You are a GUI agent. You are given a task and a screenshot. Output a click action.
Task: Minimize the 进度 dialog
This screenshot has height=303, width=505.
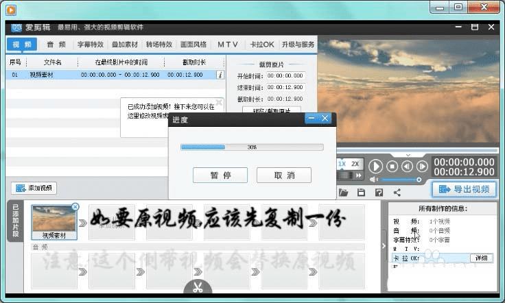pos(312,119)
